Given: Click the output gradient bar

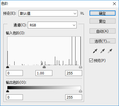Looking at the screenshot, I should pyautogui.click(x=44, y=88).
